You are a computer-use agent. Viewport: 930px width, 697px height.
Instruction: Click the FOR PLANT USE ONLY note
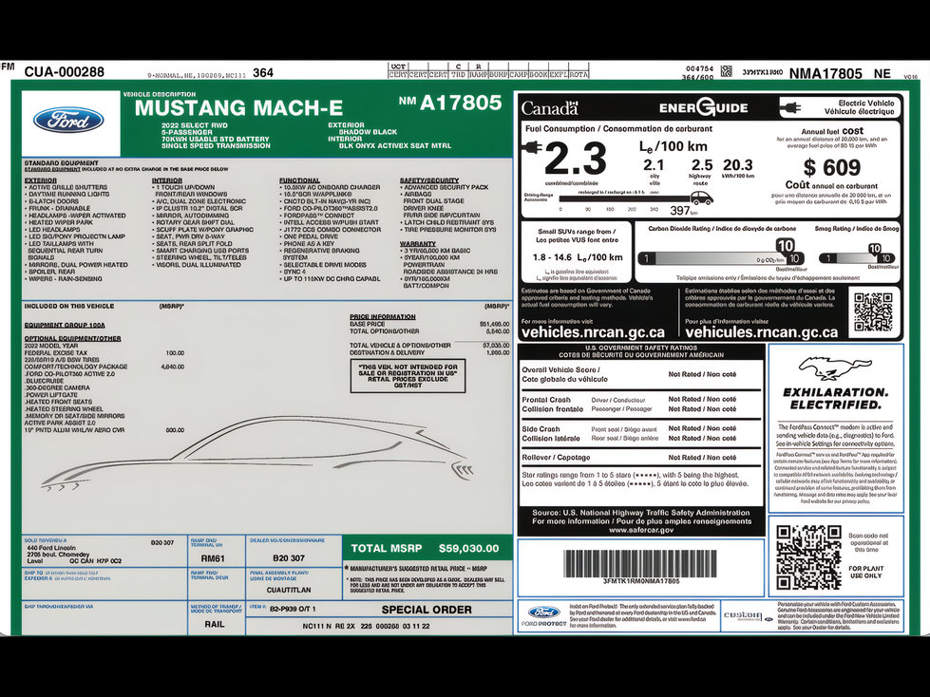(865, 572)
